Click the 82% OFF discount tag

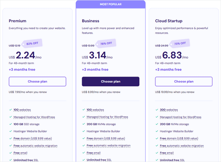[x=32, y=43]
